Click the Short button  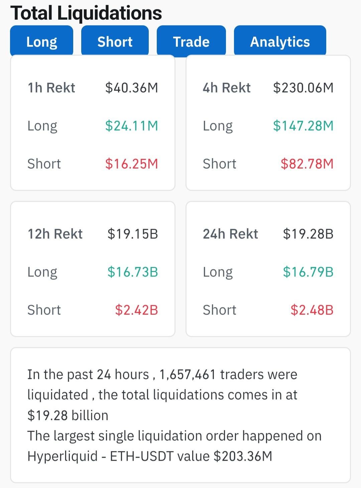click(x=115, y=42)
